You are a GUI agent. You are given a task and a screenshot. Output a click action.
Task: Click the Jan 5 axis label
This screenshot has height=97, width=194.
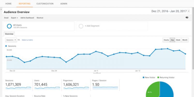(96, 71)
